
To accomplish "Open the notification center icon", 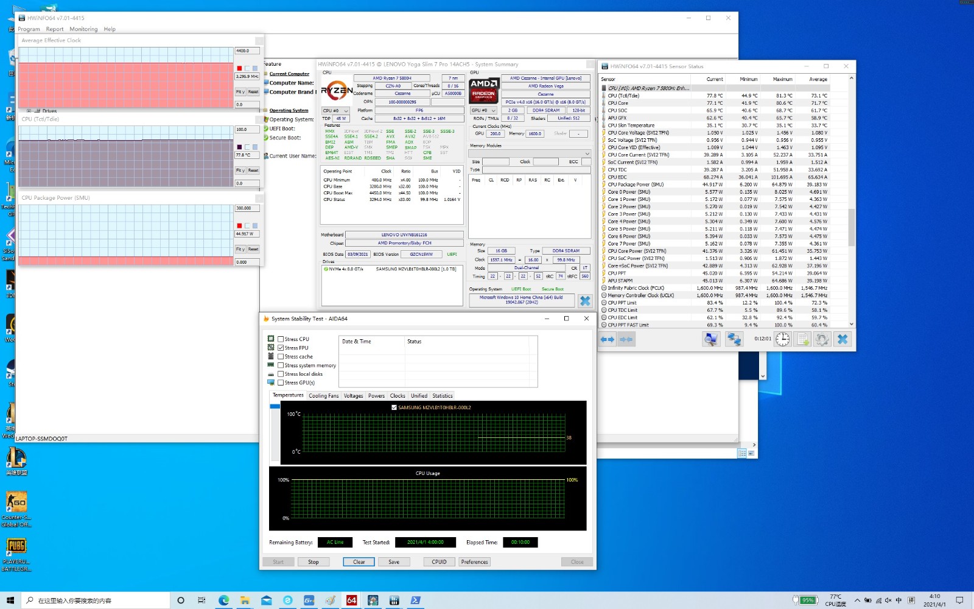I will (959, 600).
